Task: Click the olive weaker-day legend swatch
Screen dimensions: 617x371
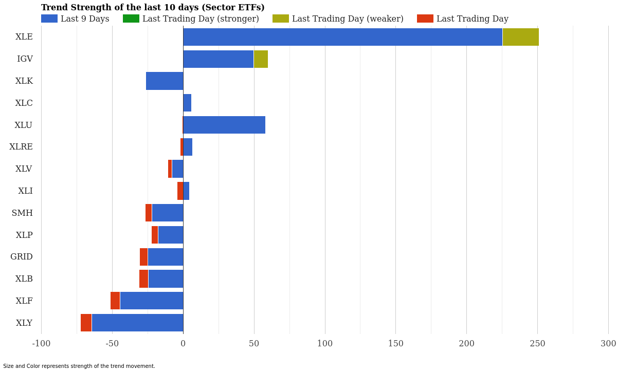Action: (281, 18)
